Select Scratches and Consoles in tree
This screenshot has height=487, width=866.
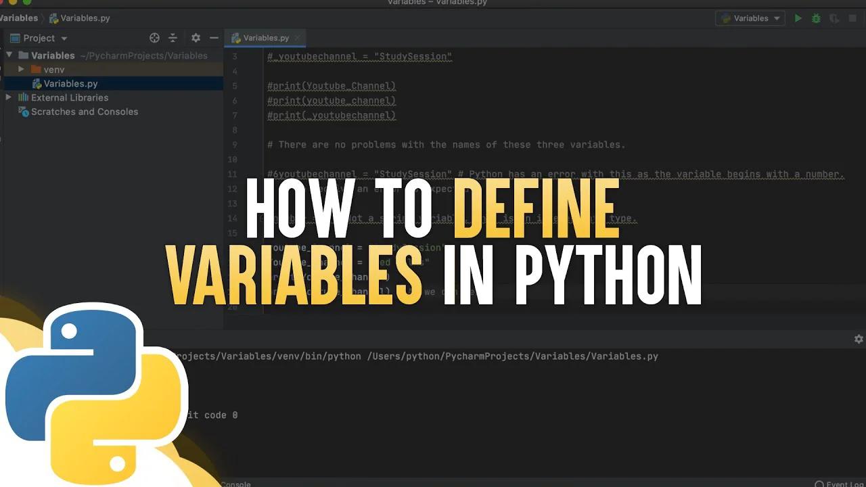84,112
